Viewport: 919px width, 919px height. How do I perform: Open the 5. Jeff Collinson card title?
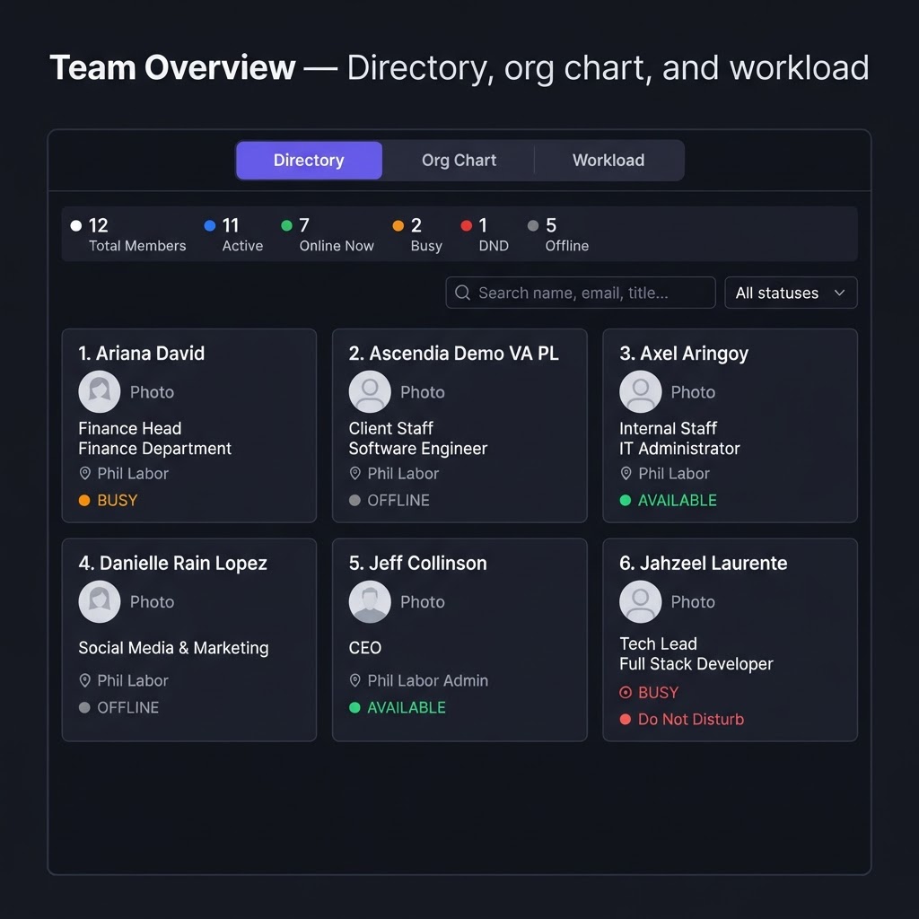coord(418,564)
